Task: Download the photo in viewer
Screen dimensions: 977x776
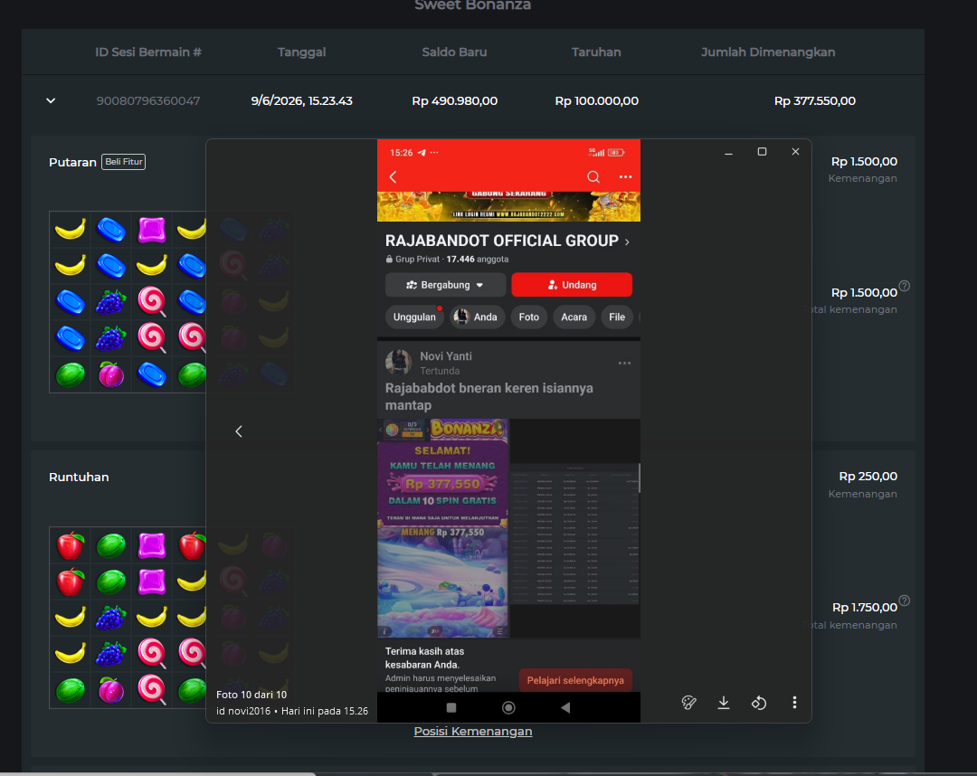Action: tap(724, 703)
